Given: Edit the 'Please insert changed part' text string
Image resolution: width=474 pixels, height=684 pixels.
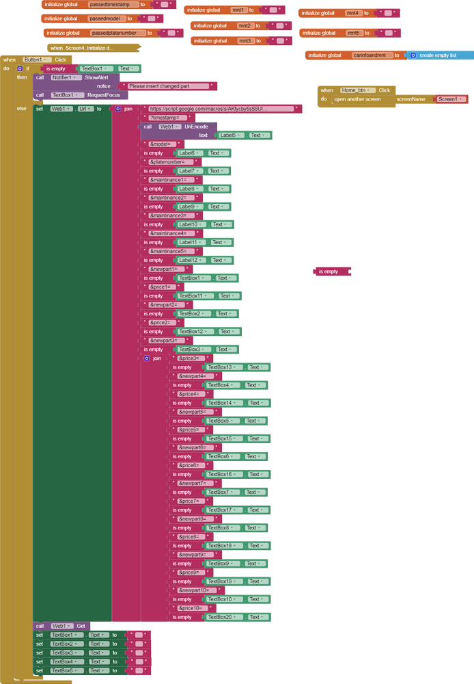Looking at the screenshot, I should click(169, 86).
